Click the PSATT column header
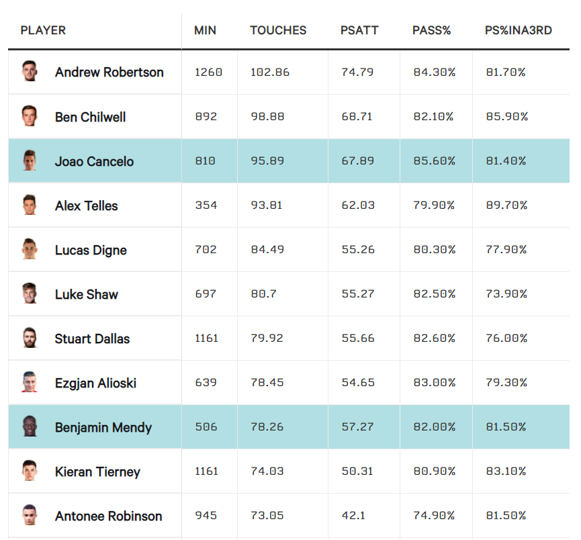The height and width of the screenshot is (540, 581). point(359,31)
